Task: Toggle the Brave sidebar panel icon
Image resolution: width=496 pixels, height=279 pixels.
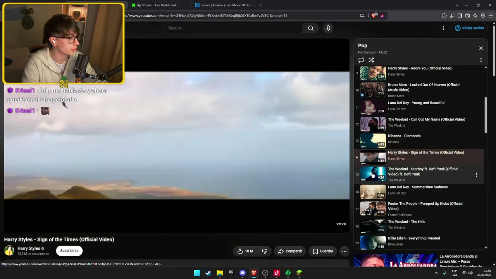Action: [x=460, y=15]
